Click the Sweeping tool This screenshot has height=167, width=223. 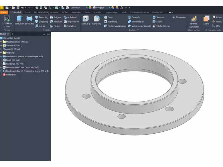pyautogui.click(x=41, y=17)
